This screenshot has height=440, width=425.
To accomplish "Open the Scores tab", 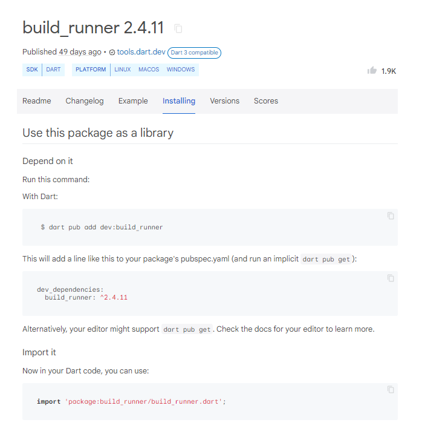I will (x=266, y=101).
